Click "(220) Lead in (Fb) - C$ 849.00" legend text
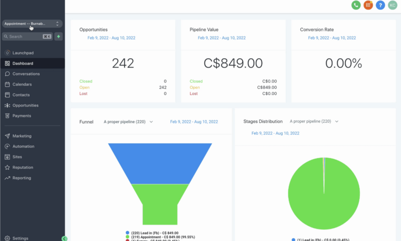401x241 pixels. pos(155,233)
